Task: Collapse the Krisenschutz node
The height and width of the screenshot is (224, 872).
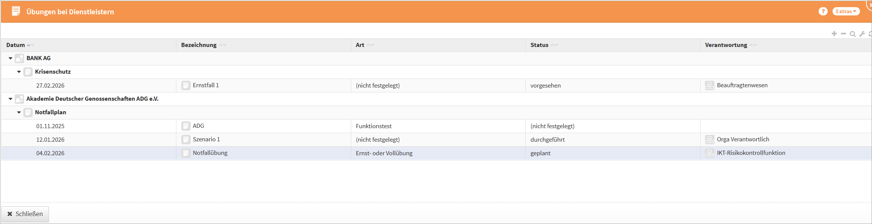Action: 19,72
